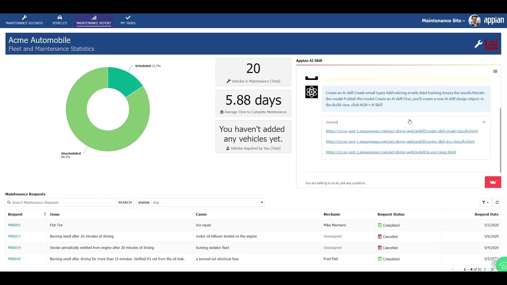Refresh the maintenance requests grid

click(497, 203)
